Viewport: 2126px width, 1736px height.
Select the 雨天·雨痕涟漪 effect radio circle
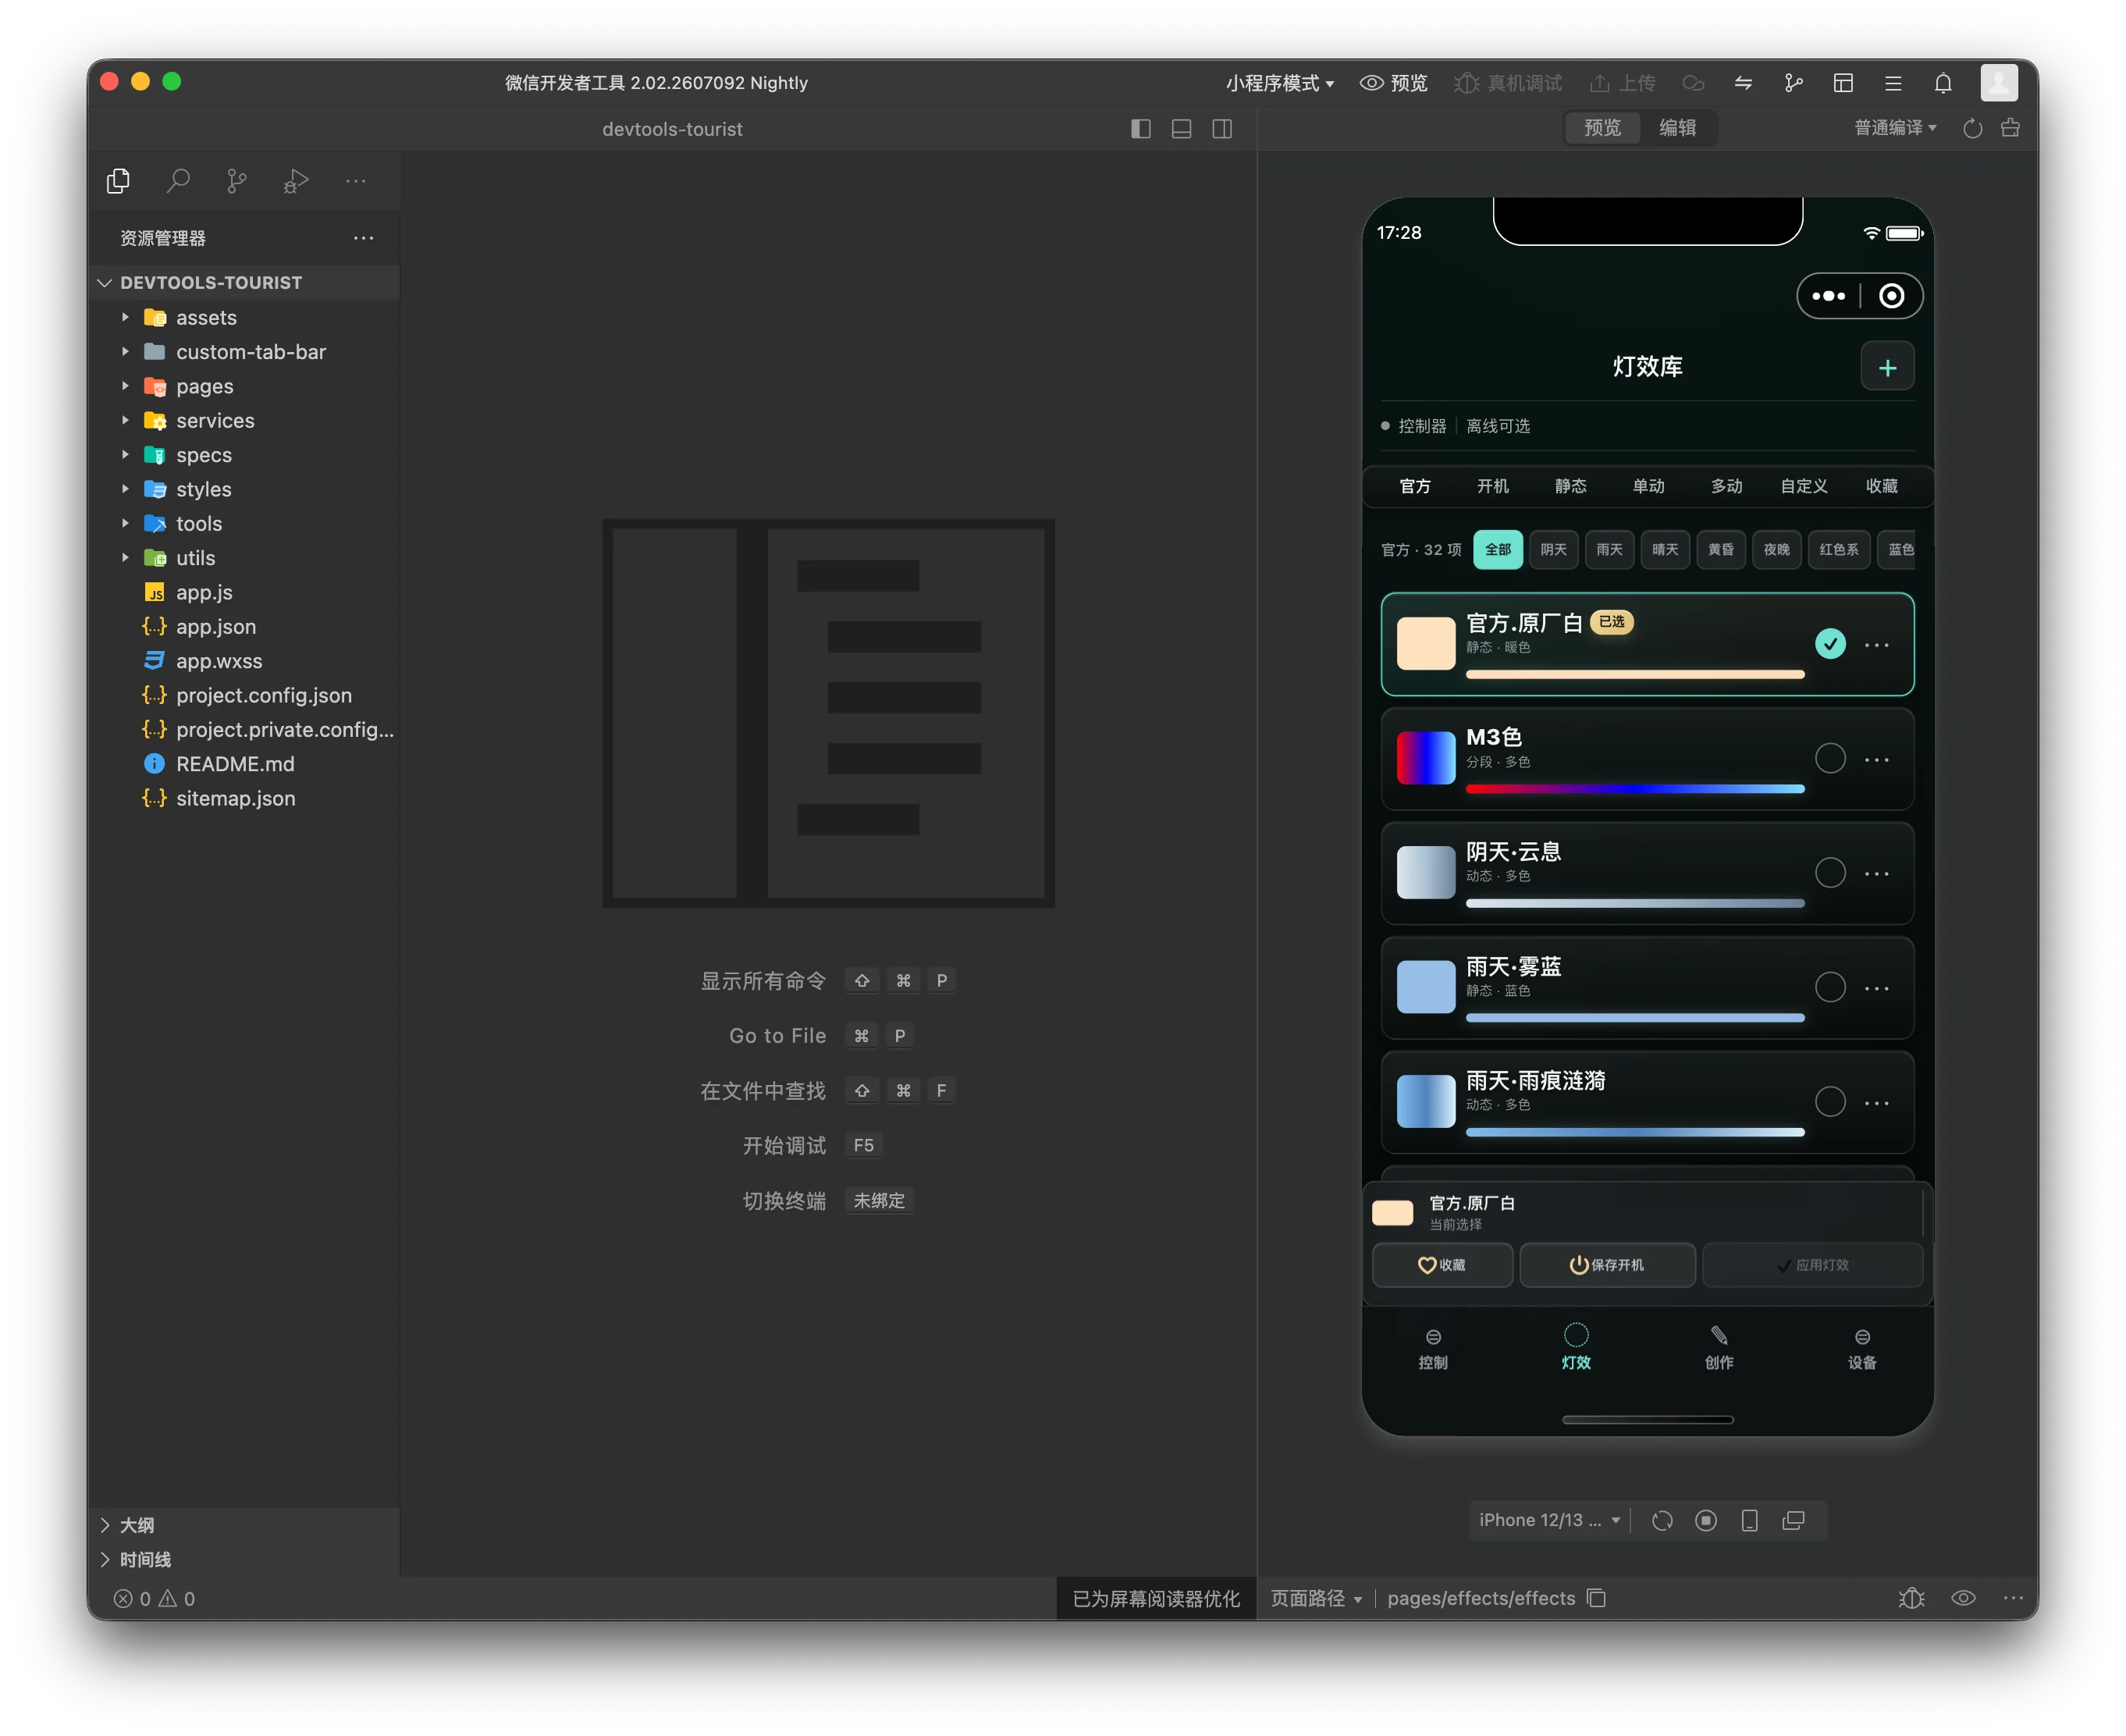click(x=1830, y=1102)
